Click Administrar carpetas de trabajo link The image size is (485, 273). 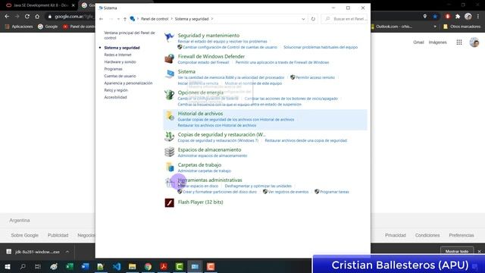[205, 171]
